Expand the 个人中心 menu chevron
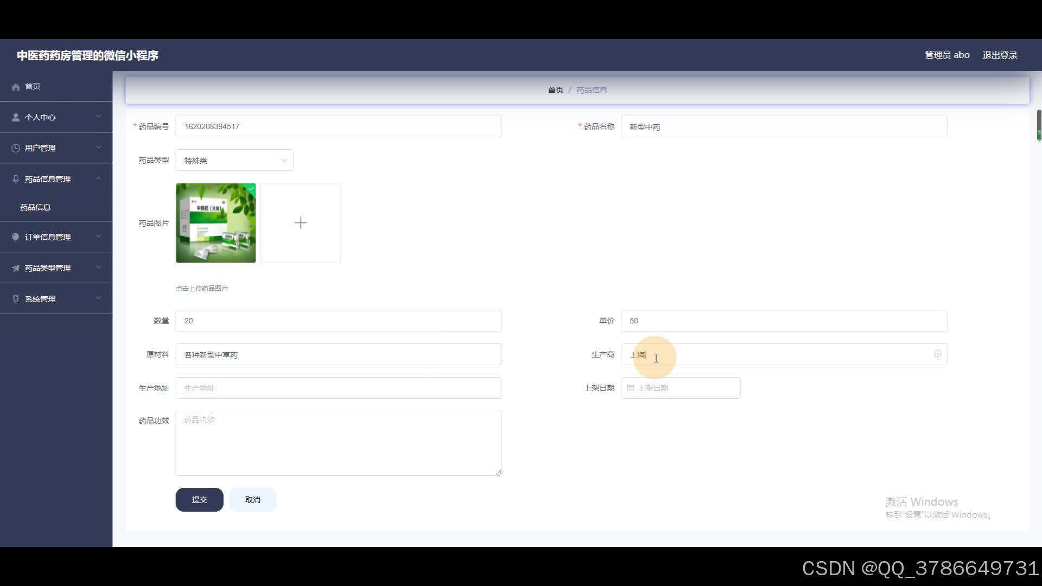The height and width of the screenshot is (586, 1042). pos(98,116)
